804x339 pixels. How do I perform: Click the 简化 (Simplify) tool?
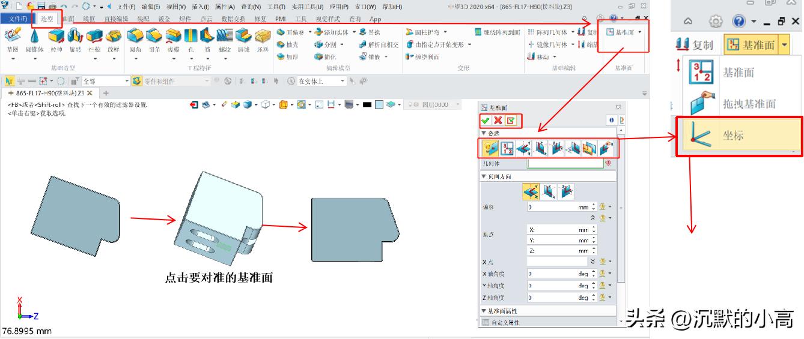(326, 57)
